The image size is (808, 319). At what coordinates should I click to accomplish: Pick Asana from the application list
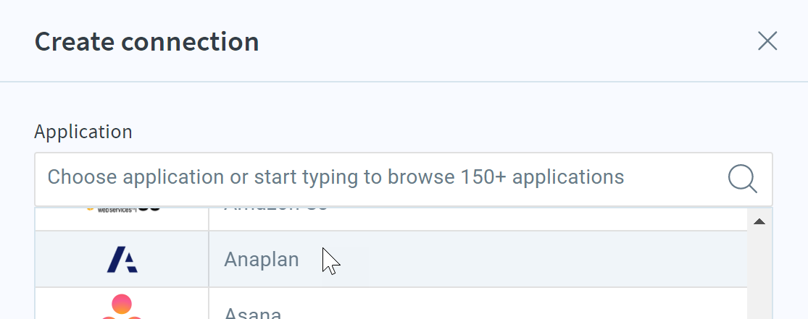point(252,312)
